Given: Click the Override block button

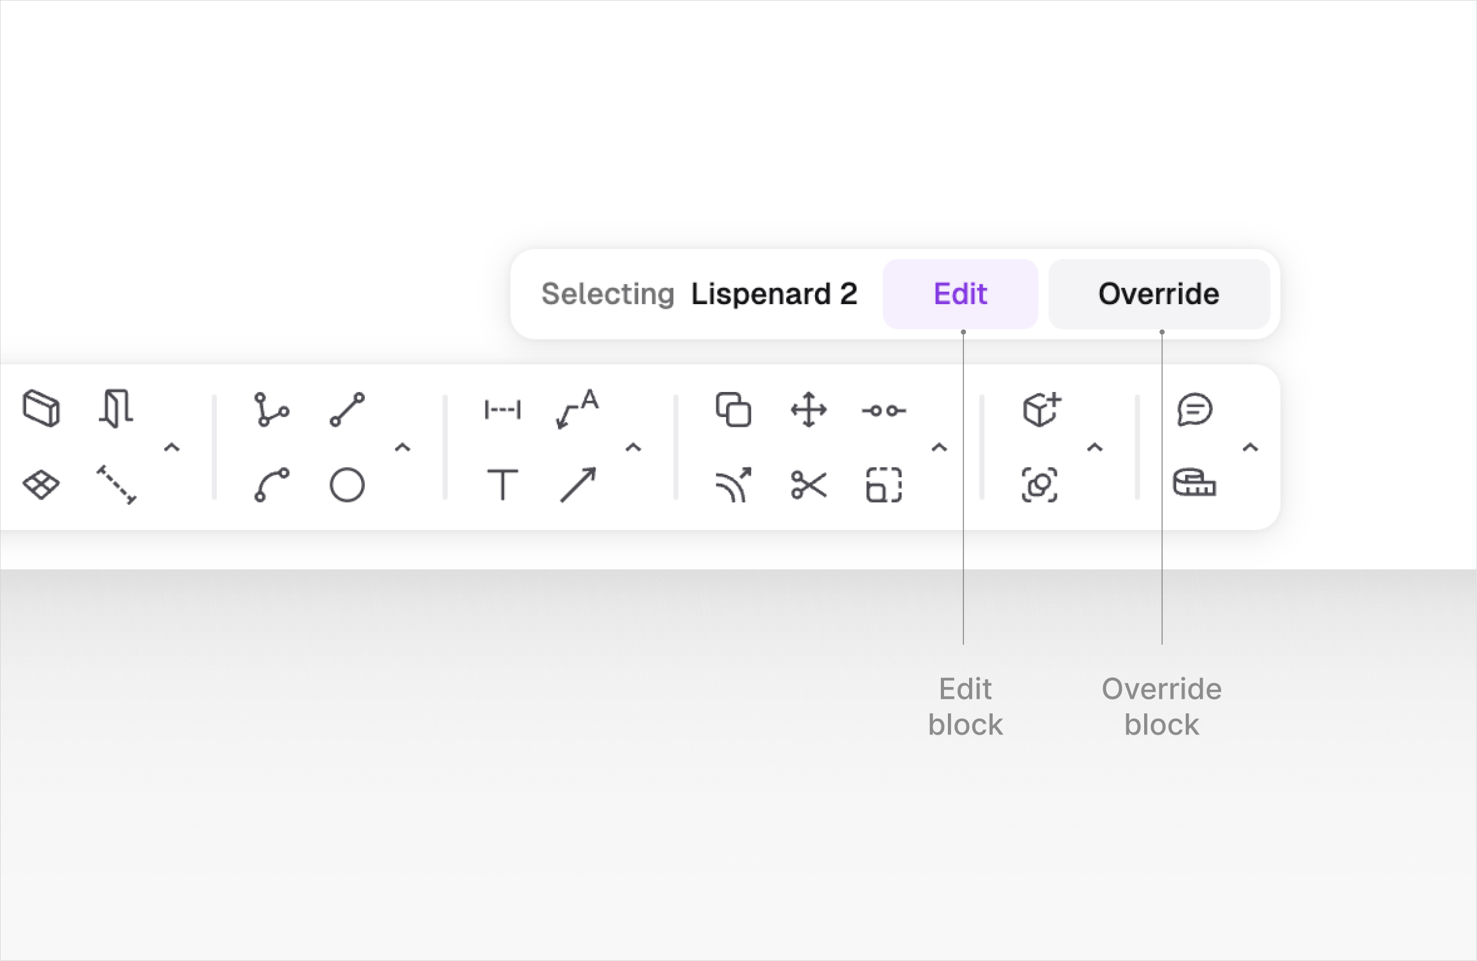Looking at the screenshot, I should 1158,294.
